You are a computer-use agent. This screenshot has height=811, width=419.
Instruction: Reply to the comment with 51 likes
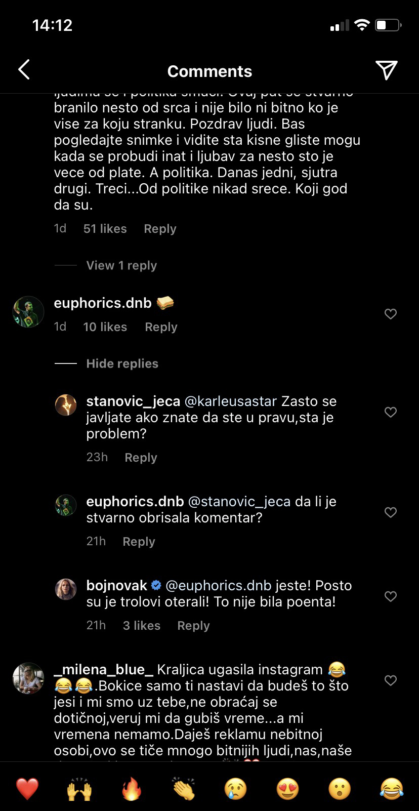pos(160,229)
